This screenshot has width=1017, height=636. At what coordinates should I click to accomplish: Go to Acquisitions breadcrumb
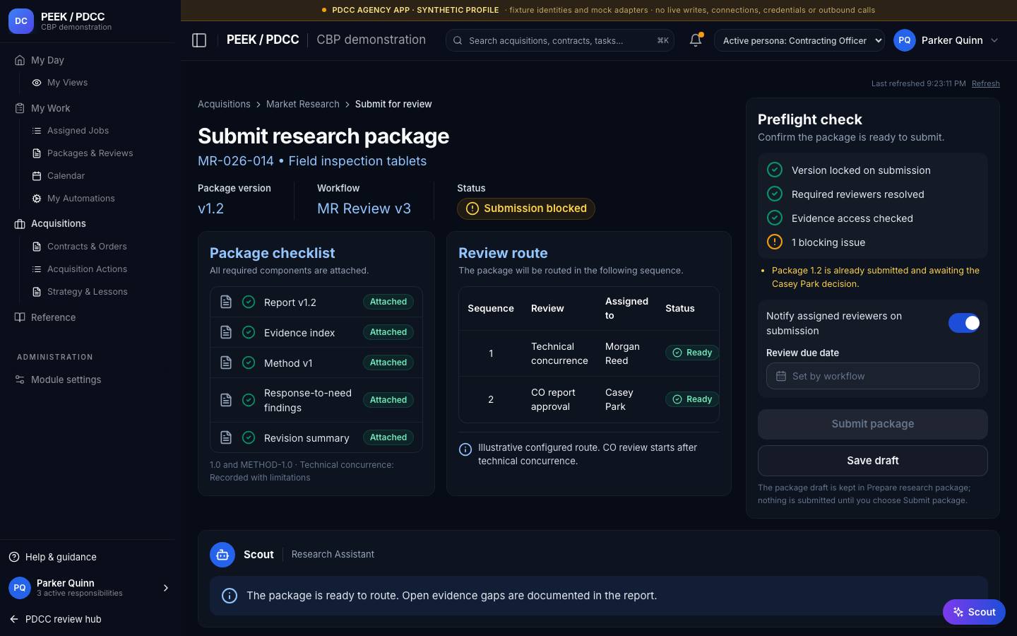pyautogui.click(x=224, y=104)
